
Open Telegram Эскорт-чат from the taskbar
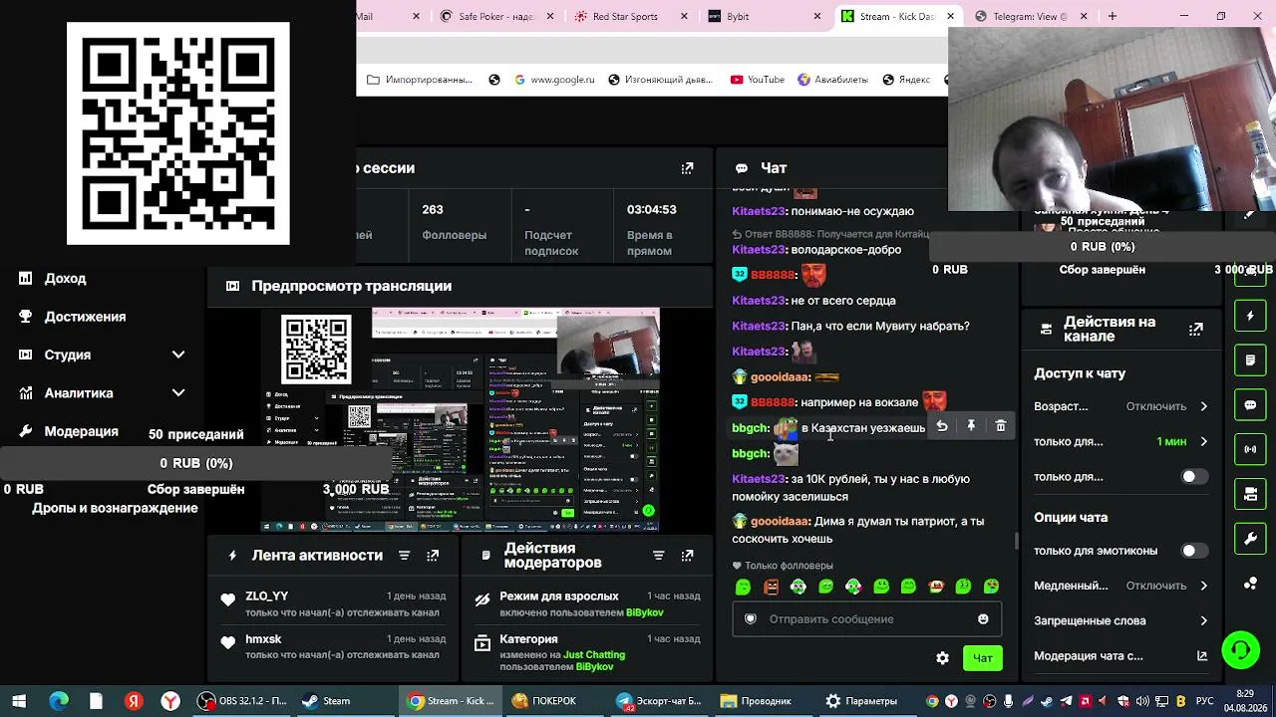(x=659, y=701)
